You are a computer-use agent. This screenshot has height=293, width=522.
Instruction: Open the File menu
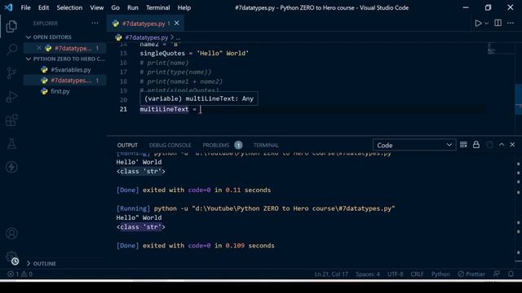coord(25,7)
